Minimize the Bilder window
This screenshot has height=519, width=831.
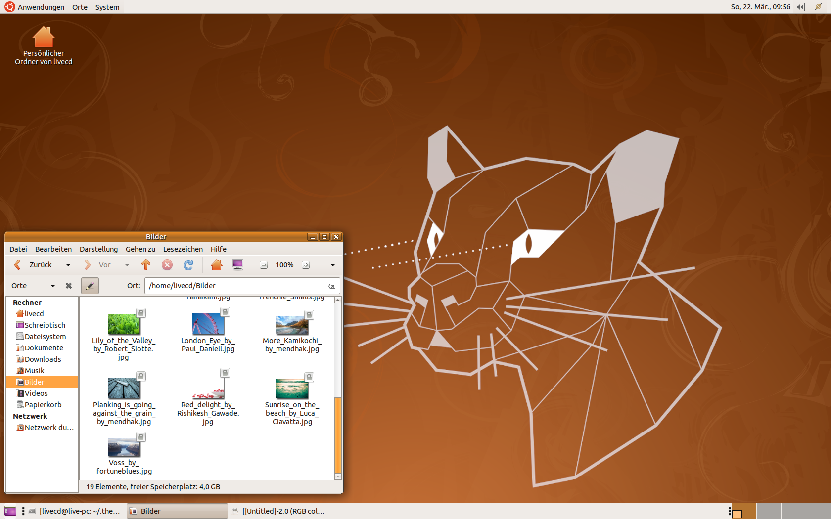click(313, 237)
